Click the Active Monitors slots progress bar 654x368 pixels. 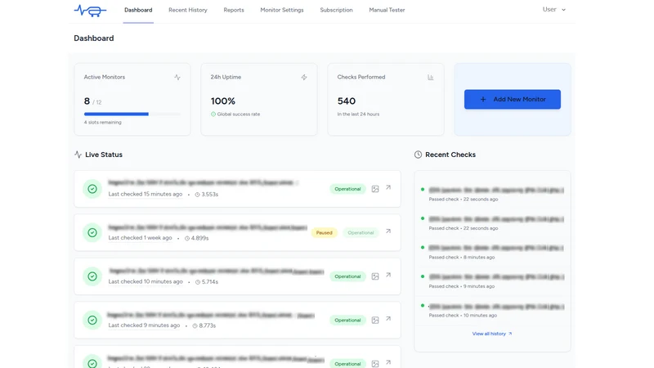(x=132, y=114)
